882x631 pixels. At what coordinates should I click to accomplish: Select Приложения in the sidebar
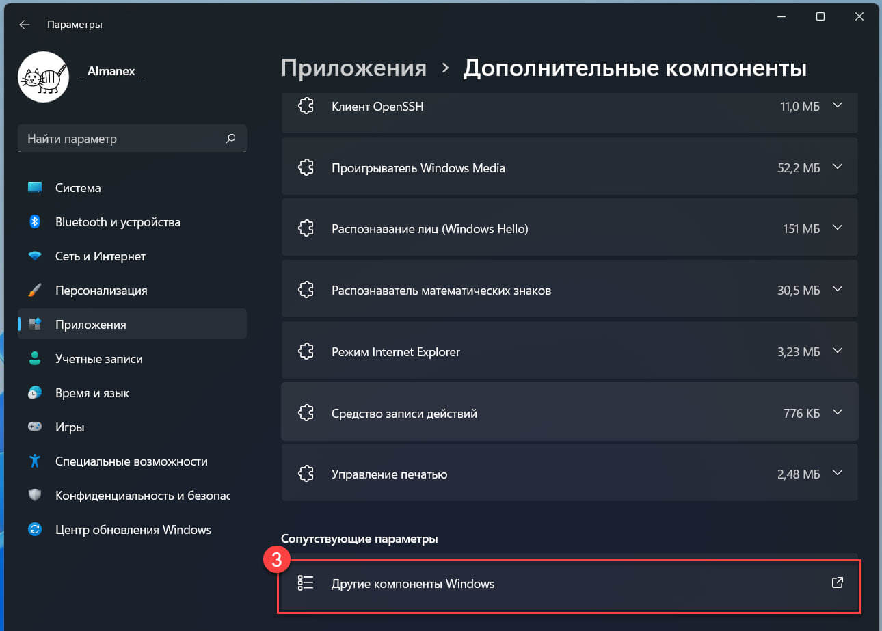[x=132, y=324]
